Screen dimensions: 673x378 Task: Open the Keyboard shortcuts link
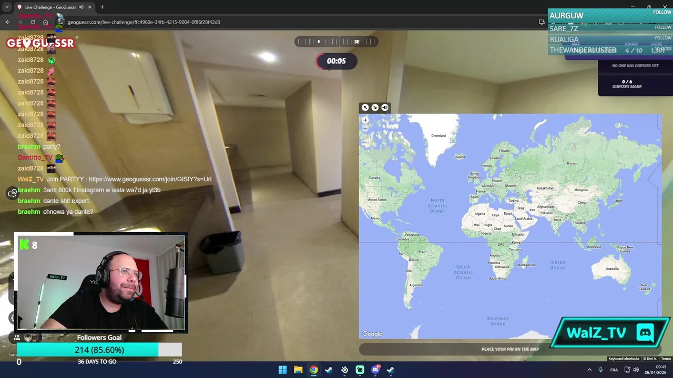624,359
